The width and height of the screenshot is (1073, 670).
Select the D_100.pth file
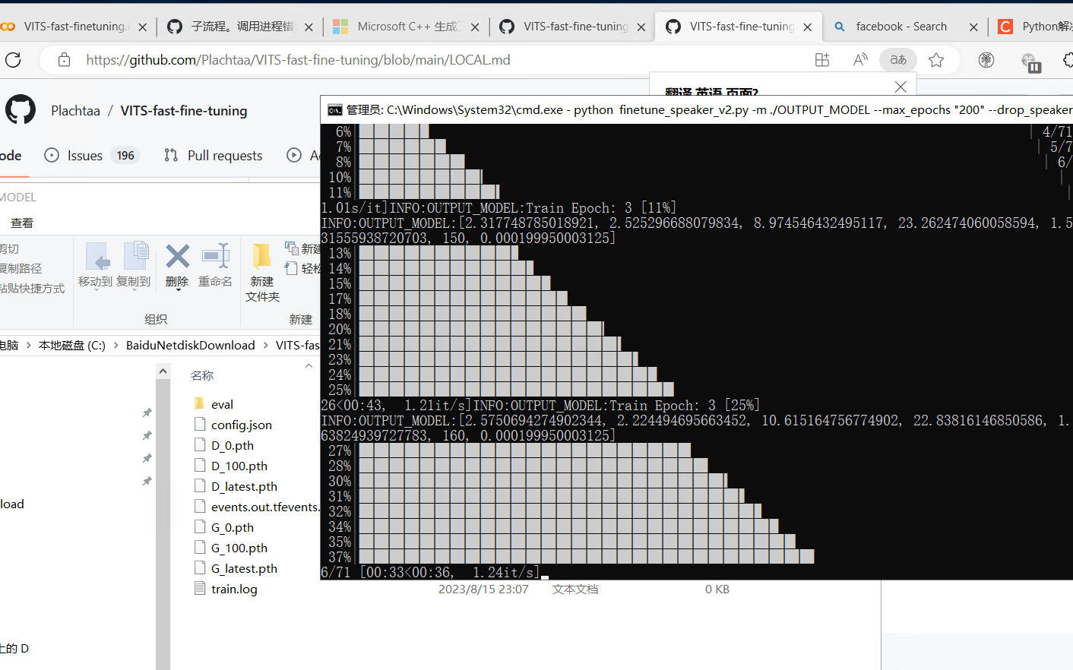coord(239,466)
